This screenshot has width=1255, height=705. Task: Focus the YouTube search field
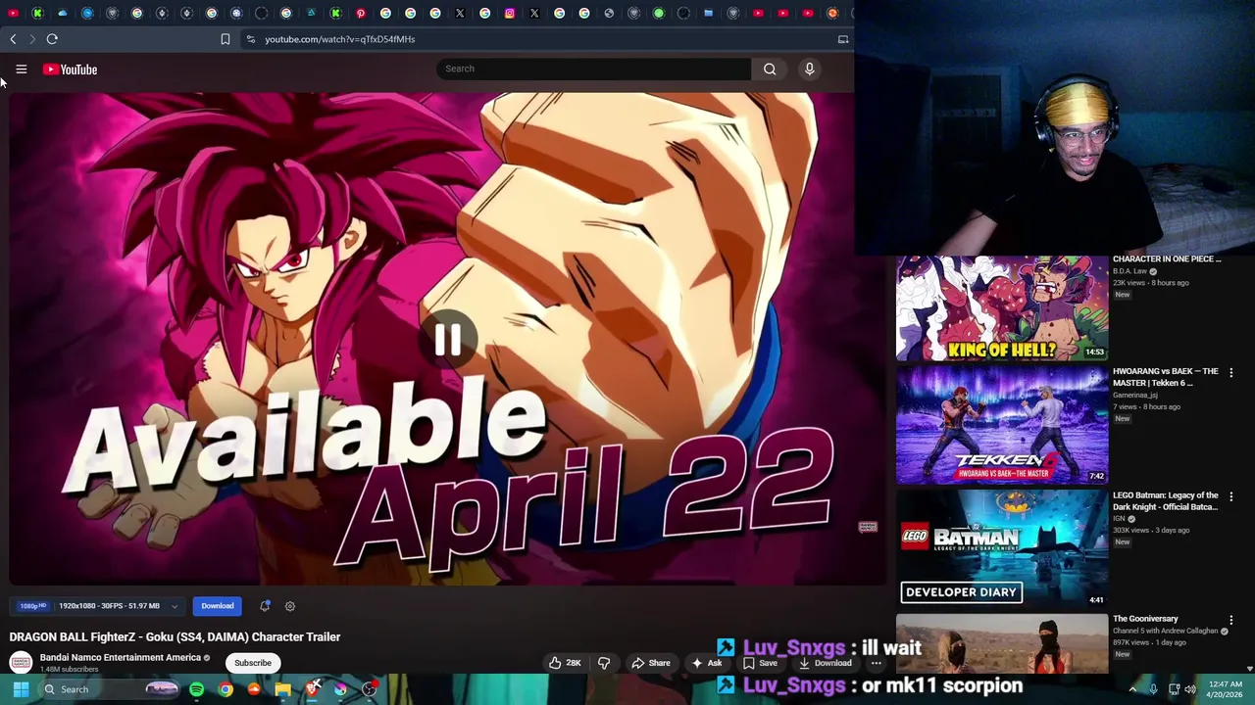pos(594,69)
